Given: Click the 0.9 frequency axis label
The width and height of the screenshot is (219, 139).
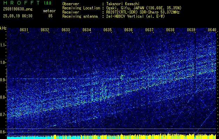Looking at the screenshot, I should (x=3, y=80).
